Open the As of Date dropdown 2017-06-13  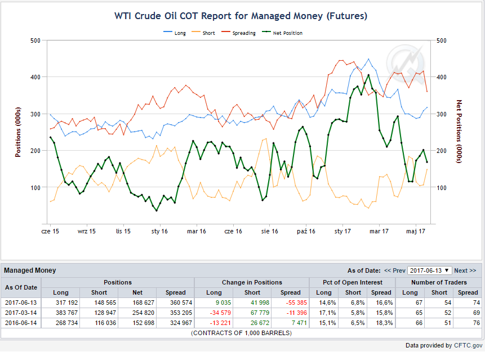tap(430, 270)
